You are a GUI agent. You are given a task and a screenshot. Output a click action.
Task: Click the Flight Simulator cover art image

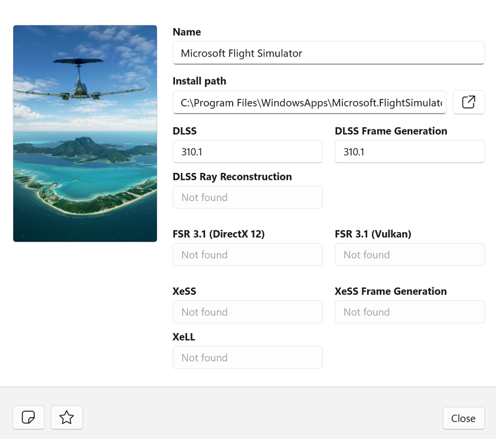[85, 133]
